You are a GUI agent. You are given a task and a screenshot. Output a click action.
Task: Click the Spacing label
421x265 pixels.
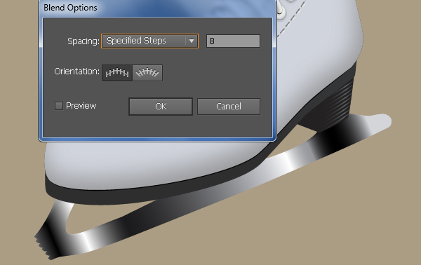(83, 41)
